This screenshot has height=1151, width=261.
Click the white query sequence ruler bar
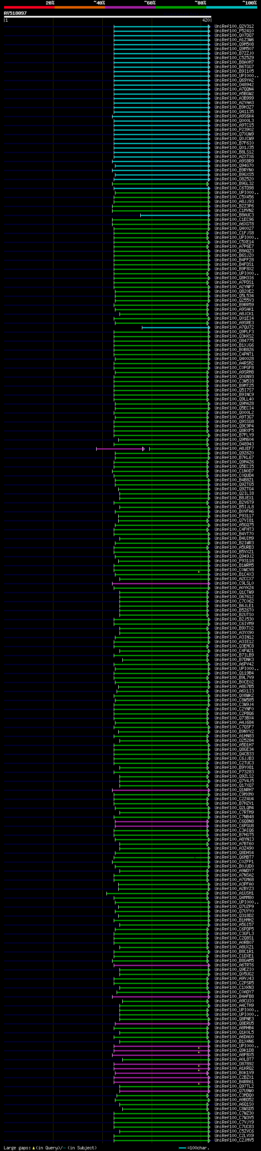[108, 16]
